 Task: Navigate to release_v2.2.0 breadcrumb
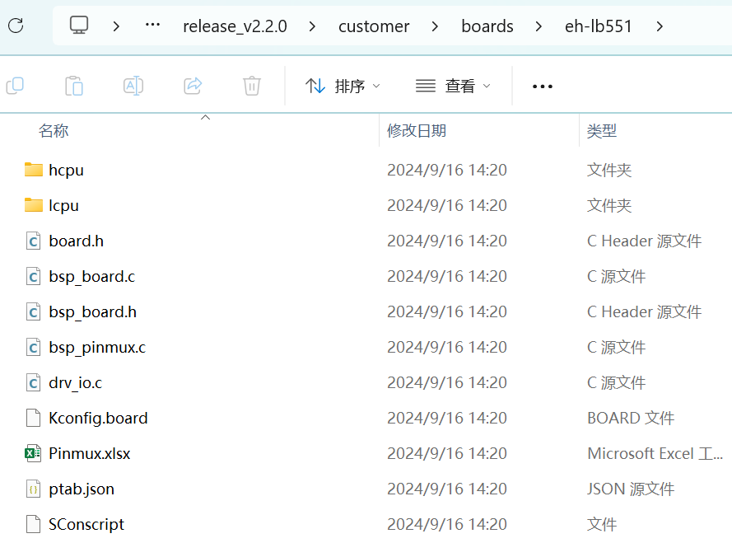pyautogui.click(x=235, y=26)
